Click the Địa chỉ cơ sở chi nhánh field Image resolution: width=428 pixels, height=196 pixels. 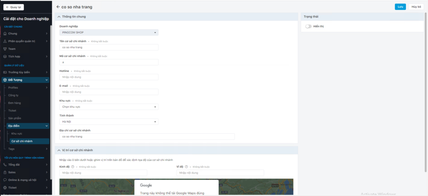[x=147, y=137]
